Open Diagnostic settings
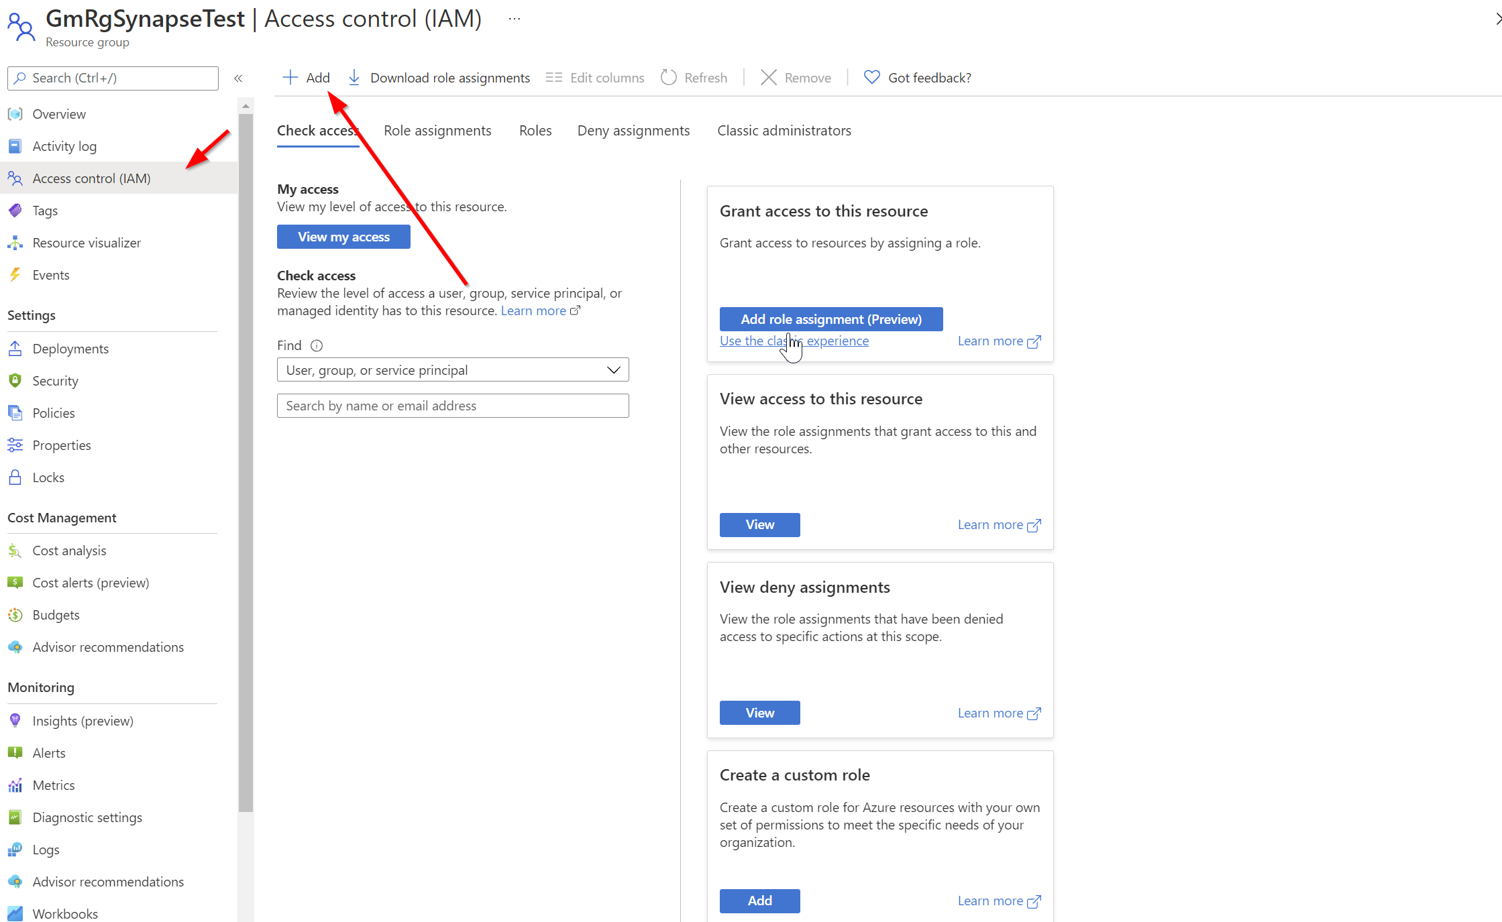The height and width of the screenshot is (922, 1502). [x=119, y=817]
